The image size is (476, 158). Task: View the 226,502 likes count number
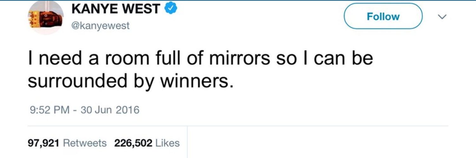(x=133, y=143)
